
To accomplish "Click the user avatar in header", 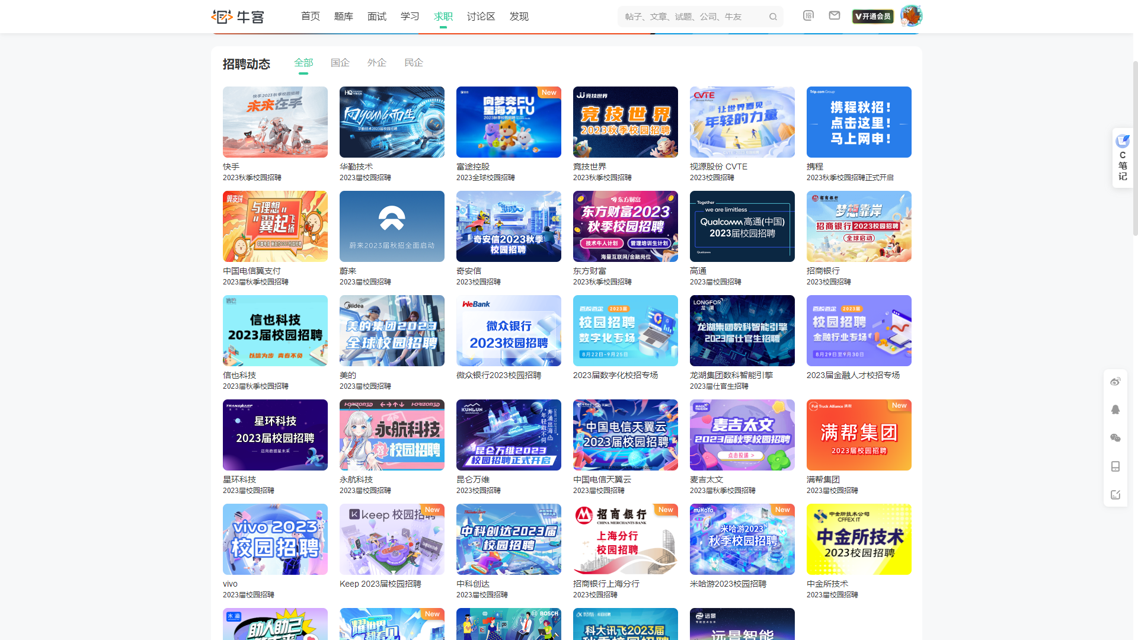I will [x=911, y=16].
